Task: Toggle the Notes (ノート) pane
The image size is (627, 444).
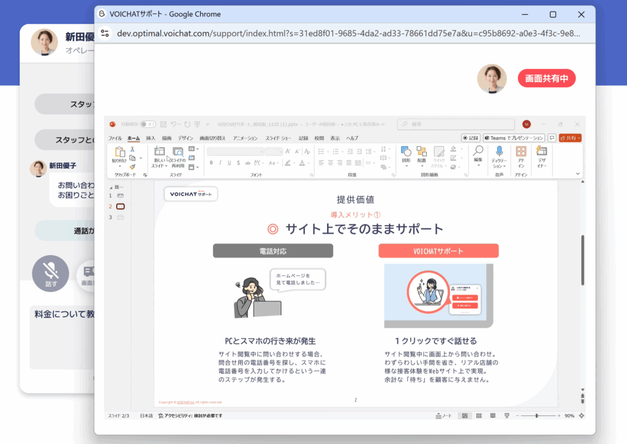Action: (444, 416)
